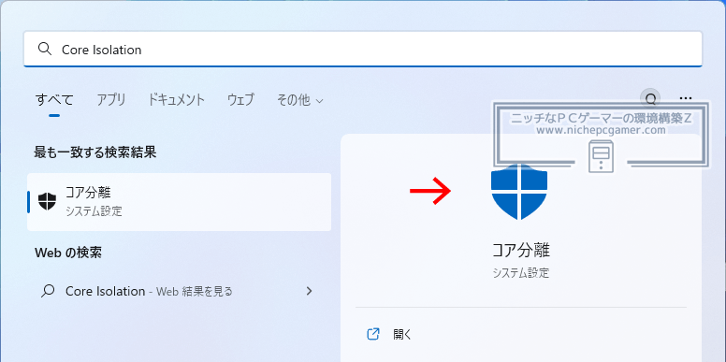Image resolution: width=726 pixels, height=362 pixels.
Task: Expand the その他 dropdown
Action: pyautogui.click(x=300, y=99)
